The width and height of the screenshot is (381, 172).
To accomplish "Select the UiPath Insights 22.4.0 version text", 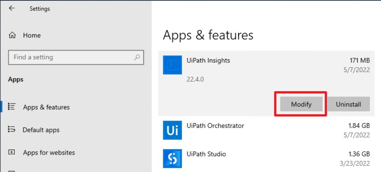I will click(195, 79).
